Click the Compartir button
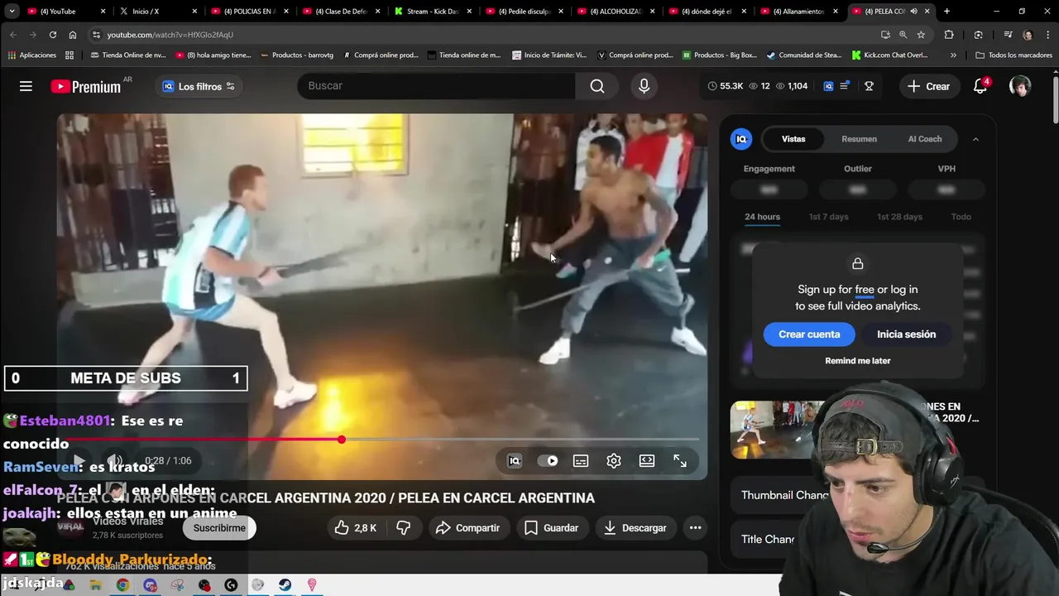The height and width of the screenshot is (596, 1059). click(467, 528)
